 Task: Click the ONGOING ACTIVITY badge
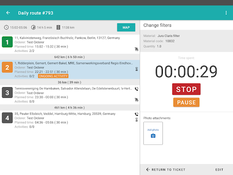(x=53, y=76)
